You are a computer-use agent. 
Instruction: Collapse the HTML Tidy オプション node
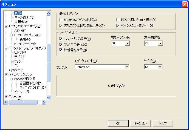[11, 35]
